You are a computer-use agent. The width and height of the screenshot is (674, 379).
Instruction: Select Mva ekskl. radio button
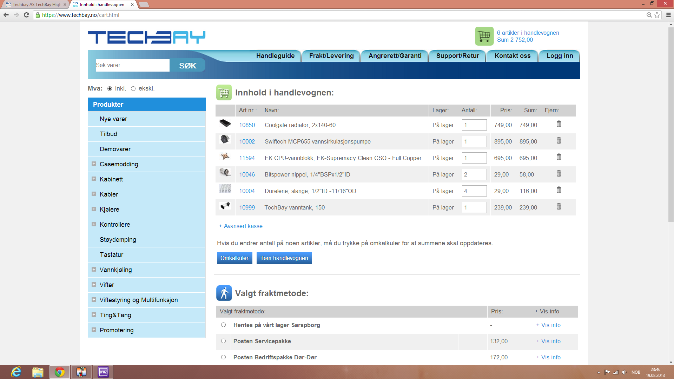coord(133,89)
